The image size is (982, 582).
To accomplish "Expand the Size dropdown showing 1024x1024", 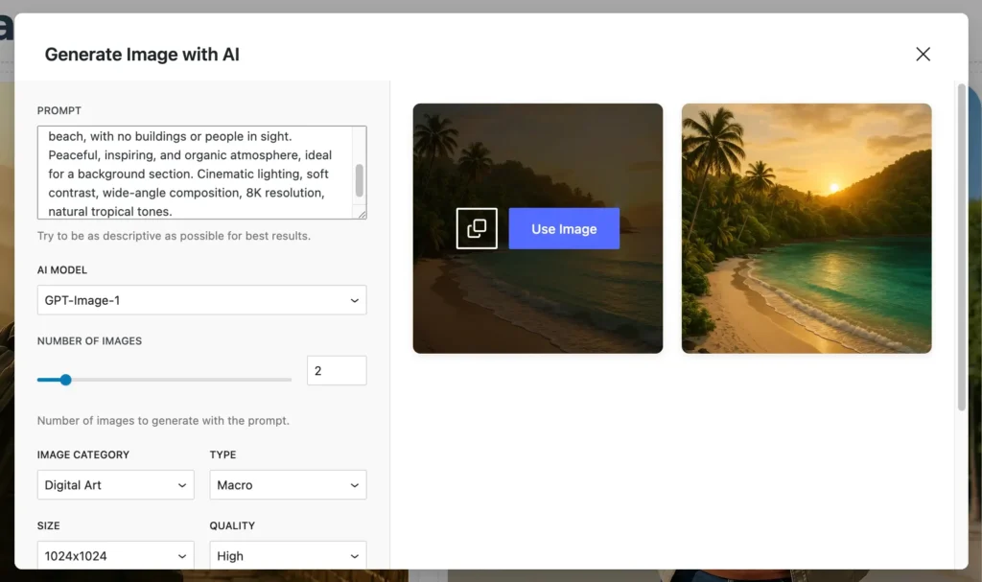I will click(115, 556).
